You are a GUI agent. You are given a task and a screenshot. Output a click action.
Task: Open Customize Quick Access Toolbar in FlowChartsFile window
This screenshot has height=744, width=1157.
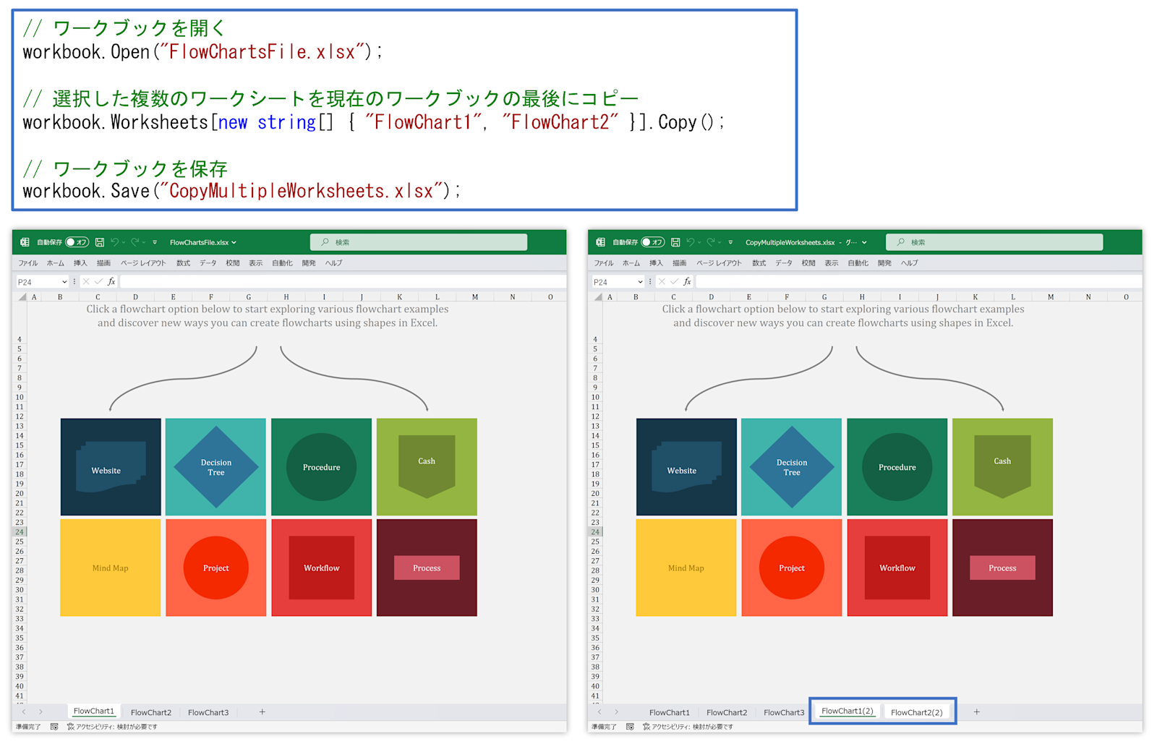point(155,242)
